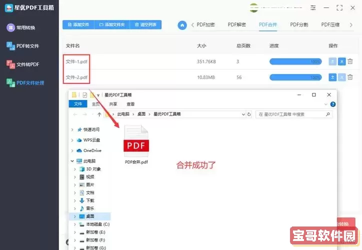The height and width of the screenshot is (250, 362).
Task: Open address bar history dropdown
Action: 243,114
